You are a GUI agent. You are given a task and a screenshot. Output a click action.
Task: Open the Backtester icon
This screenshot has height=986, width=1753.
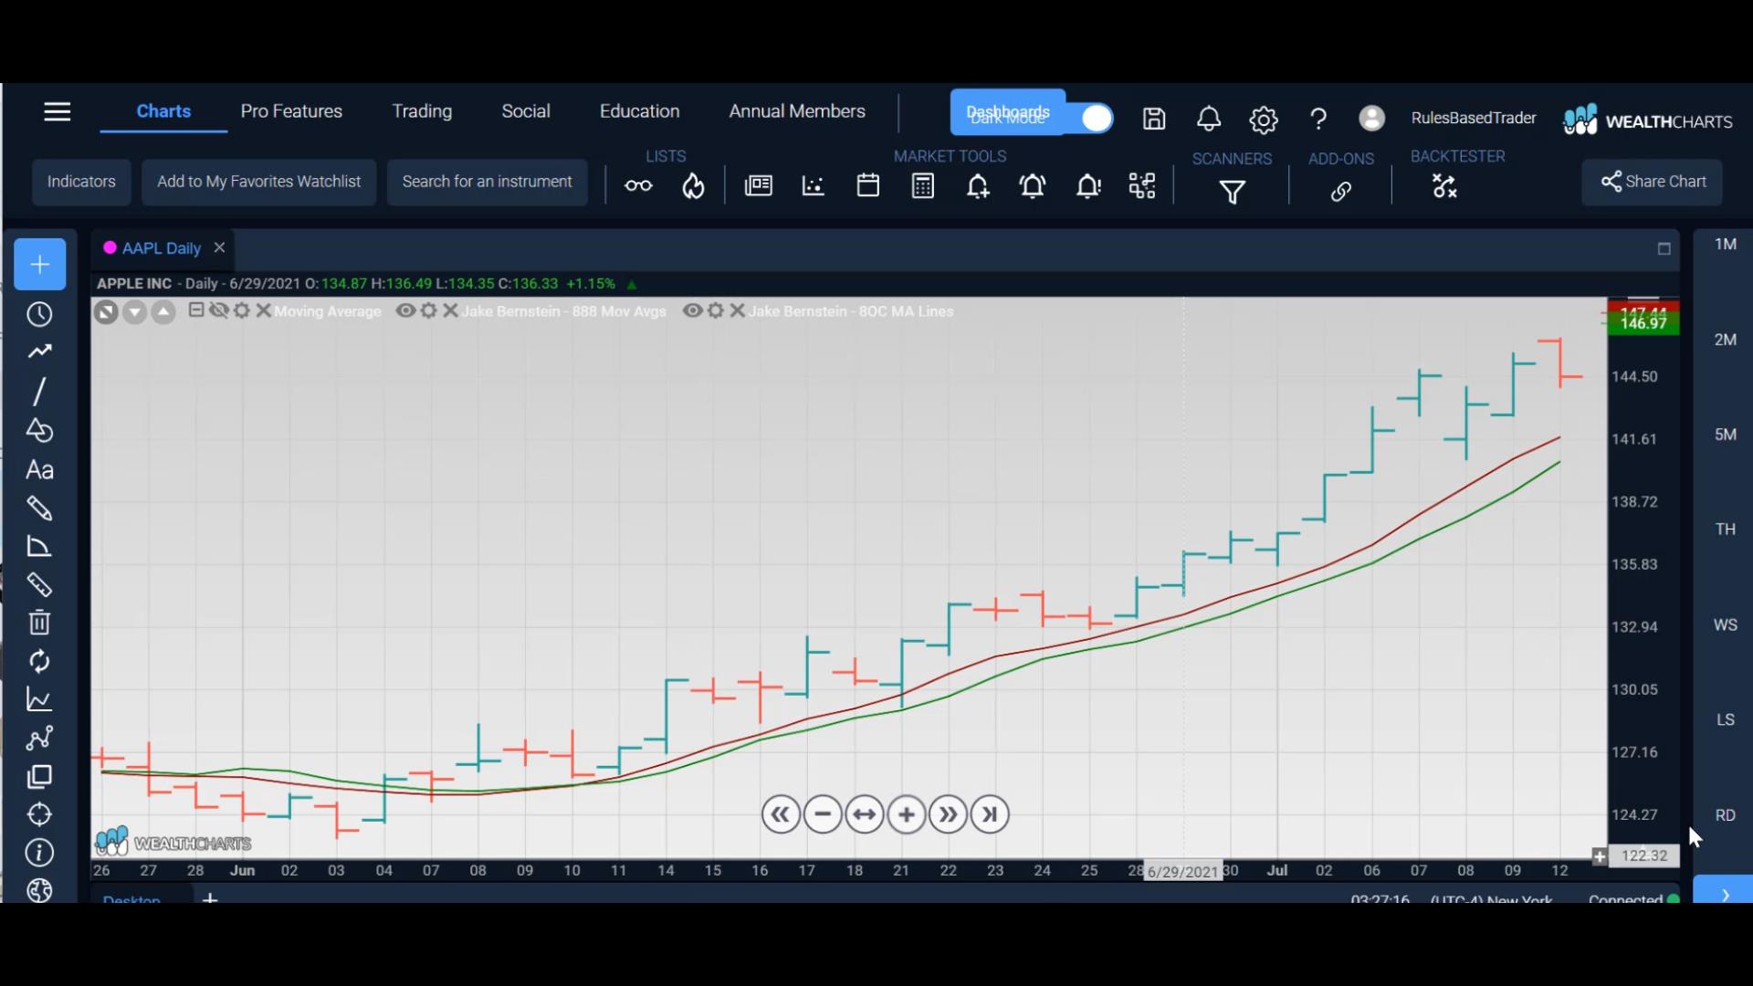pos(1444,186)
